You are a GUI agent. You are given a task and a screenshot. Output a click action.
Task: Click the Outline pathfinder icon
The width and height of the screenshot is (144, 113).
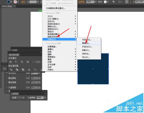[x=35, y=70]
